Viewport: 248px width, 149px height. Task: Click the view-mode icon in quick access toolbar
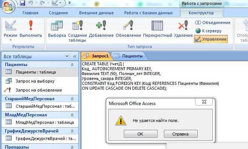(55, 3)
